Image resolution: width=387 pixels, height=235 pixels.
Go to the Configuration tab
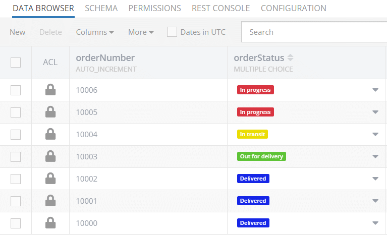[294, 8]
